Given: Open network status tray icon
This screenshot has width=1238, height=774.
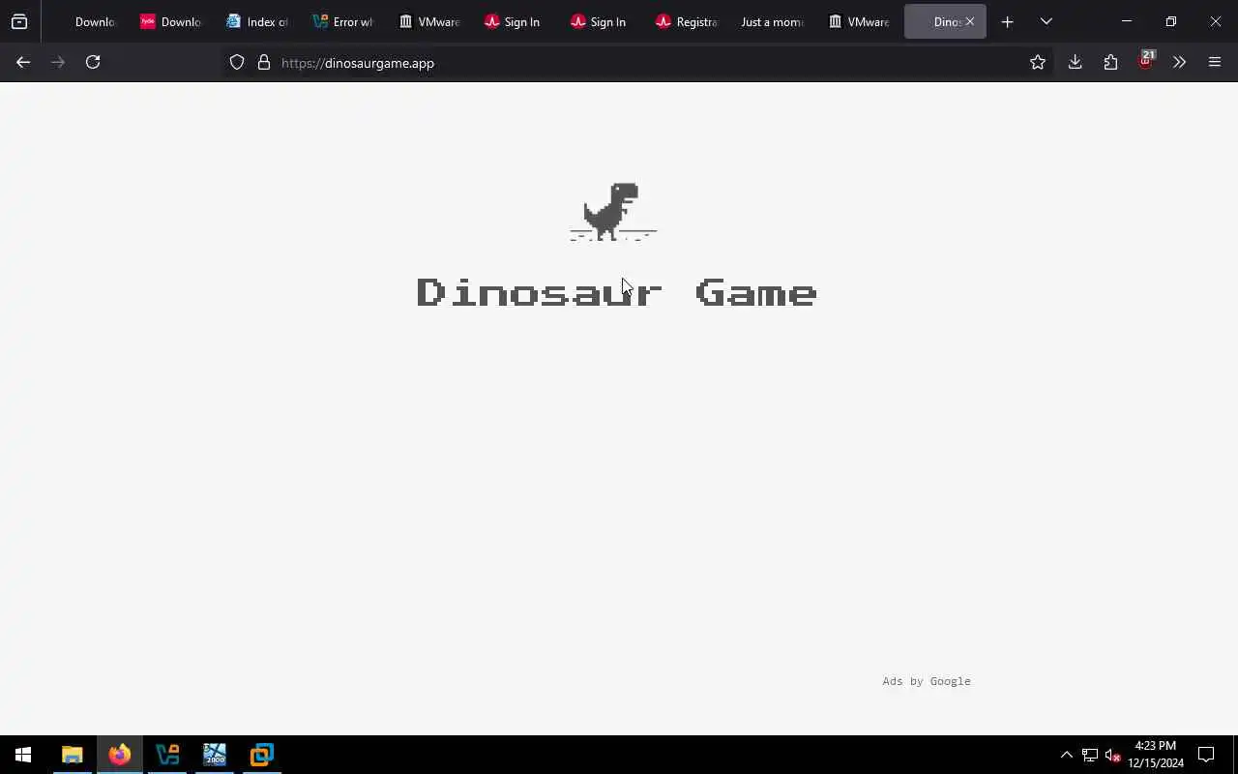Looking at the screenshot, I should (1089, 755).
